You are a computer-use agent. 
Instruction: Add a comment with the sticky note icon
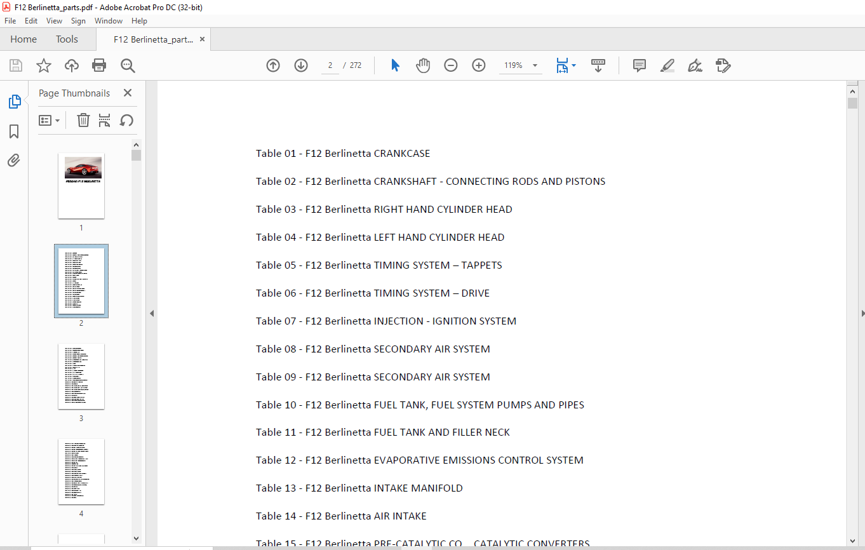point(640,65)
